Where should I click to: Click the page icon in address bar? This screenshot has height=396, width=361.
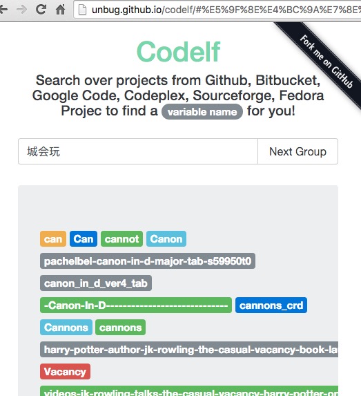pos(83,10)
